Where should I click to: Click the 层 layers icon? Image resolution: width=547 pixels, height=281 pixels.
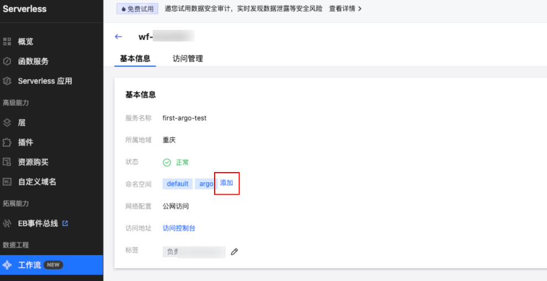click(7, 123)
